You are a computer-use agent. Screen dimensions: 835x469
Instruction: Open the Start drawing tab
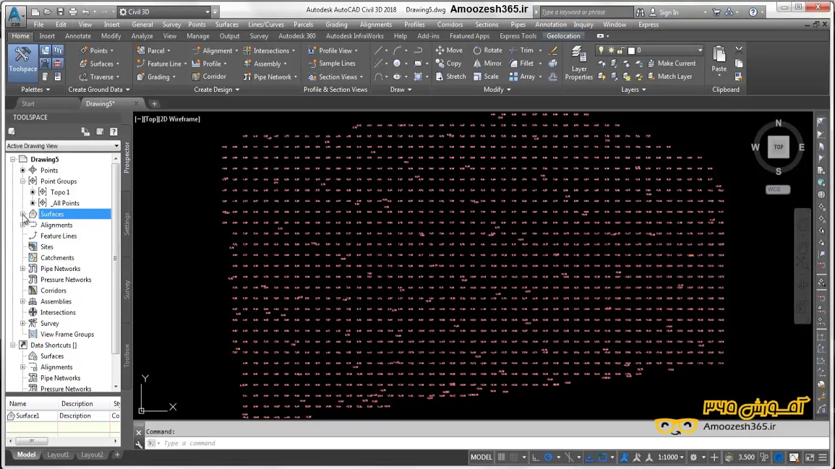pos(28,104)
